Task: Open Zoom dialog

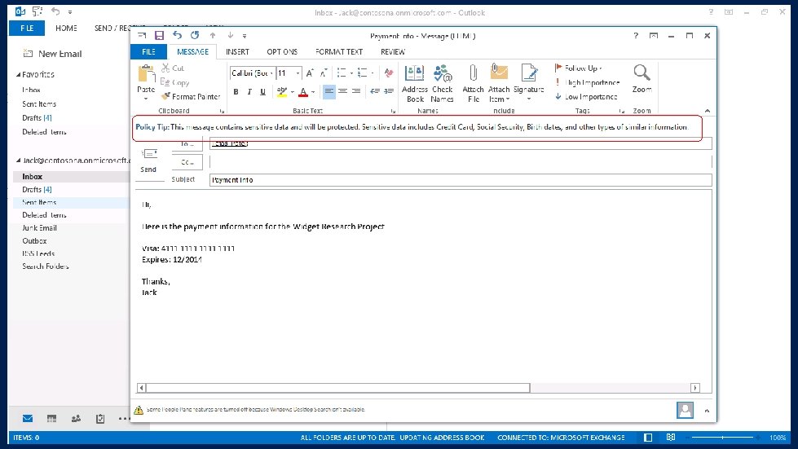Action: (x=641, y=79)
